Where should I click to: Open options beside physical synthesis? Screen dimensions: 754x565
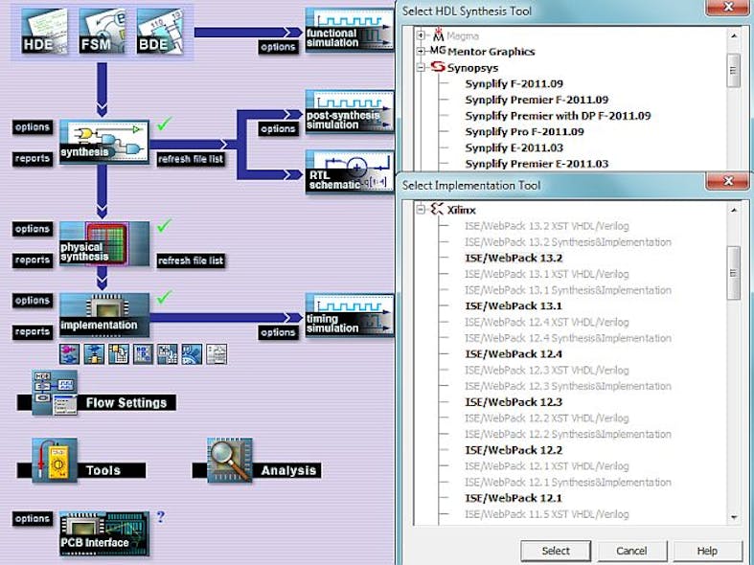(x=33, y=229)
